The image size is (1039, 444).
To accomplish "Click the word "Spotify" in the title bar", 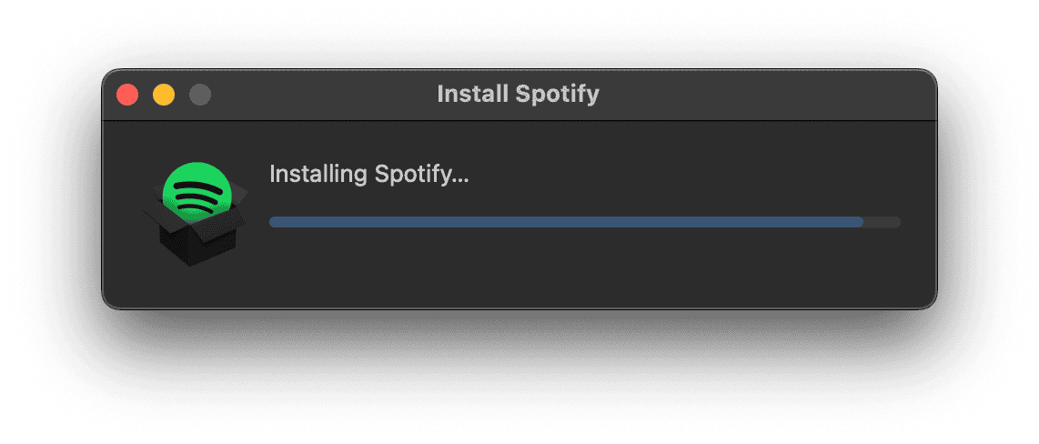I will 558,94.
